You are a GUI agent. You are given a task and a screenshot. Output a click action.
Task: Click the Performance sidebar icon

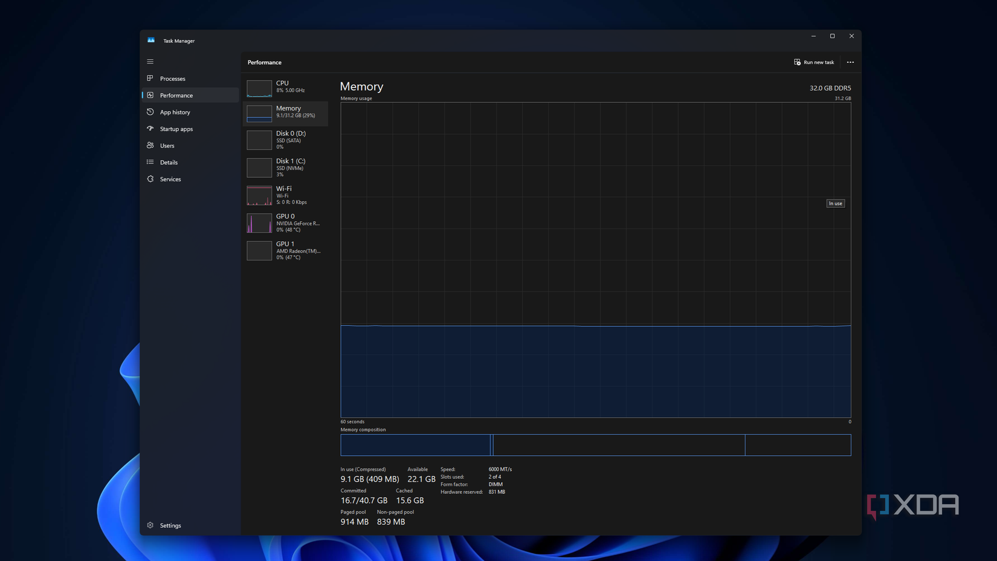(150, 96)
